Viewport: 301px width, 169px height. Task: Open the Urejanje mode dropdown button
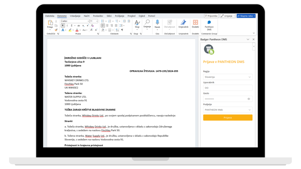coord(228,16)
